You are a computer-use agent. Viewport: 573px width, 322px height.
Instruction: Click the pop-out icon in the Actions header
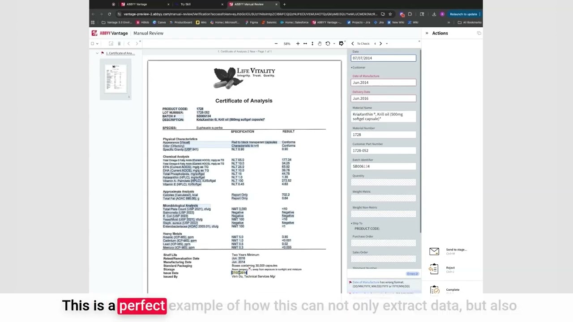[479, 33]
